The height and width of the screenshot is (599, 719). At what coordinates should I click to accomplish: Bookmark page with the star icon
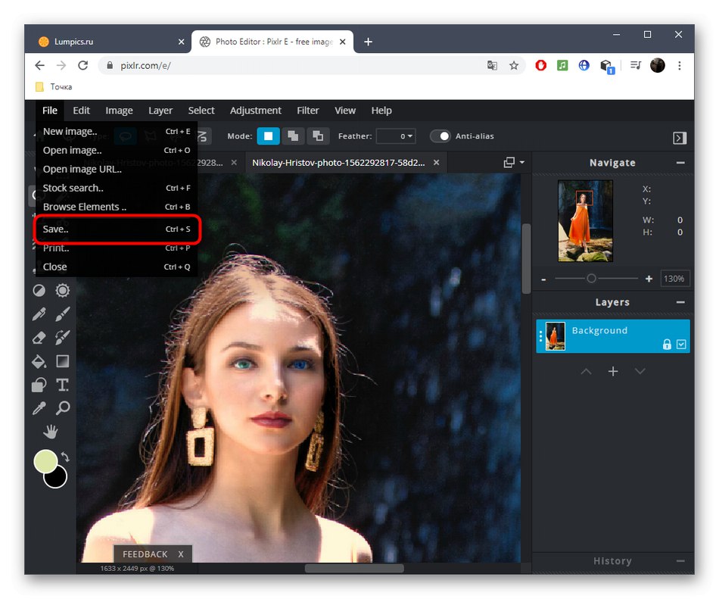coord(514,66)
